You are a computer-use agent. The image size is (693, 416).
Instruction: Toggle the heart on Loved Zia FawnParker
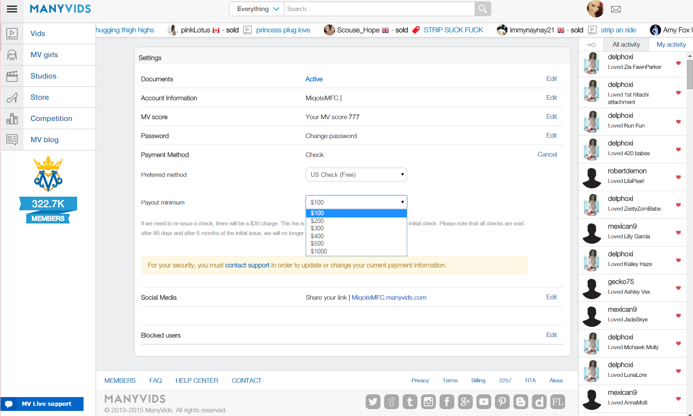coord(678,63)
